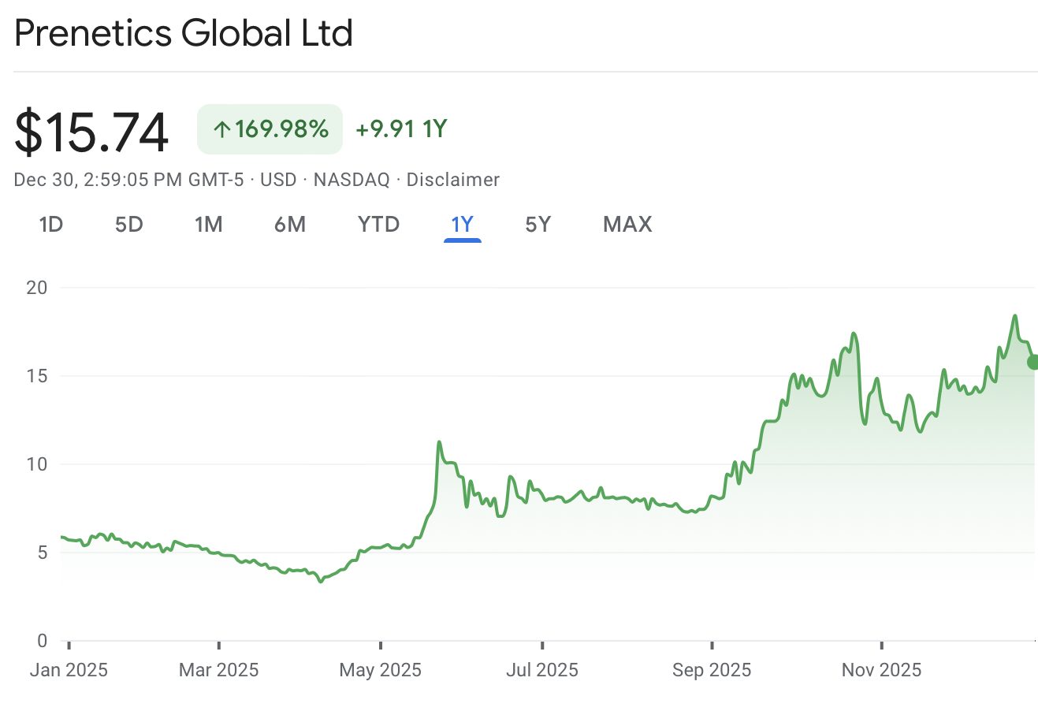Image resolution: width=1038 pixels, height=711 pixels.
Task: Show the MAX time range chart
Action: pyautogui.click(x=627, y=224)
